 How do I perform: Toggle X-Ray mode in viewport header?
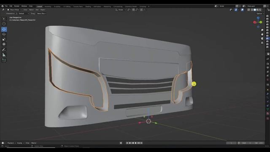coord(248,10)
